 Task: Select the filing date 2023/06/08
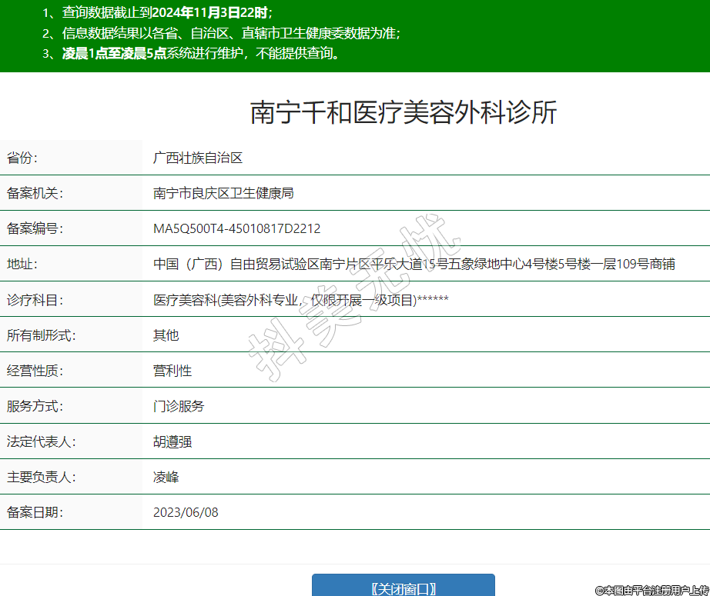[x=186, y=512]
